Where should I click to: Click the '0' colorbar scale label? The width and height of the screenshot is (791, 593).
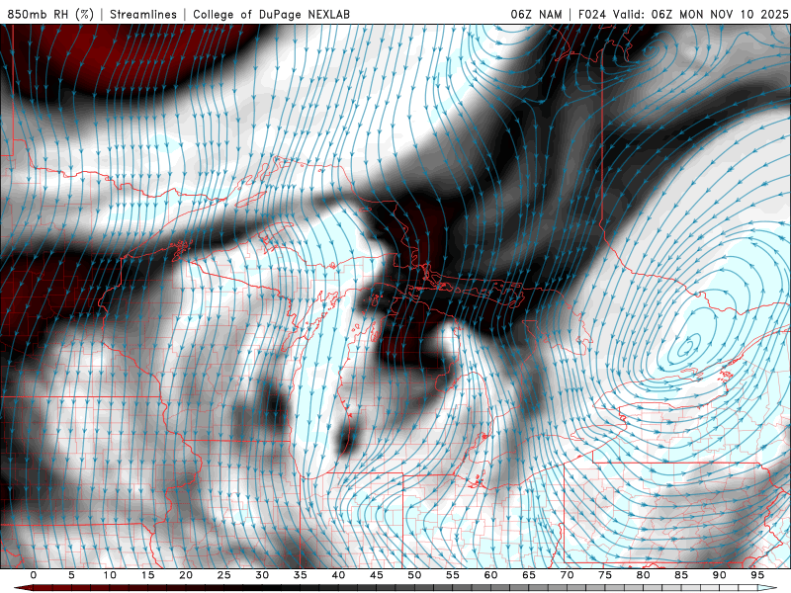(34, 575)
